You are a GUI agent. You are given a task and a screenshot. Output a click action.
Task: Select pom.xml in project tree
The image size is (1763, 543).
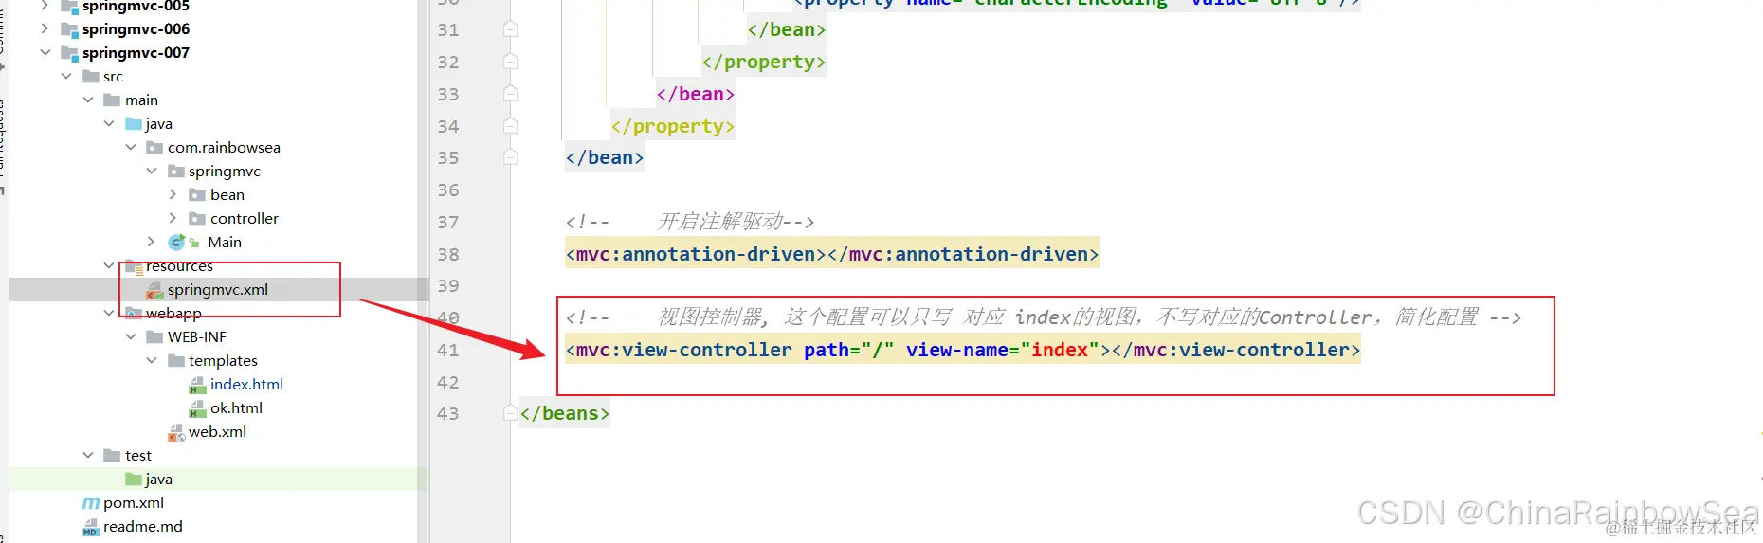[134, 502]
